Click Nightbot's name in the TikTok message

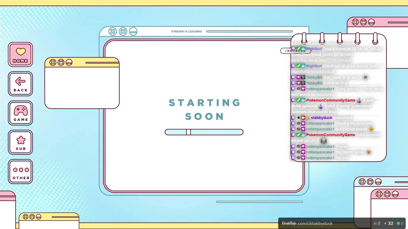pos(314,49)
